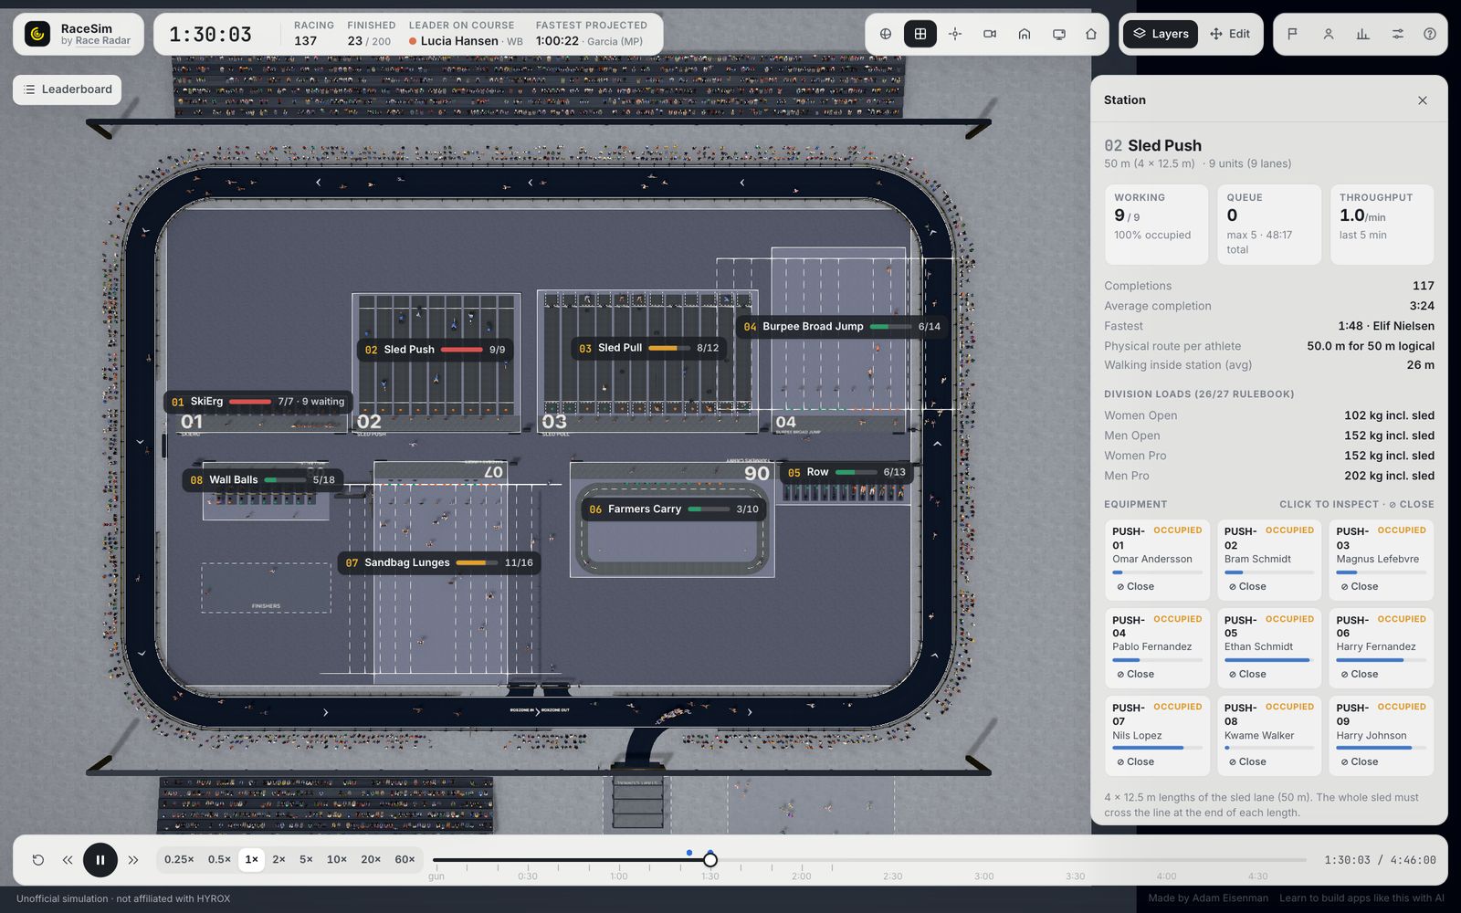
Task: Close the Station panel
Action: (1422, 100)
